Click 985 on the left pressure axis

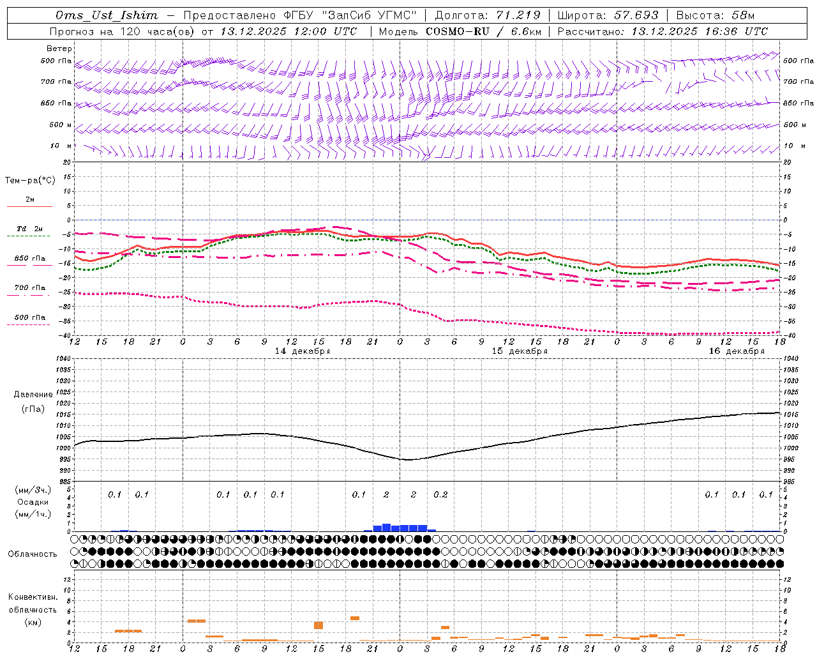pyautogui.click(x=65, y=482)
